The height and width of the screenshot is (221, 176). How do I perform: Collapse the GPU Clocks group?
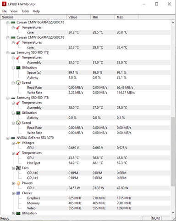(x=13, y=193)
